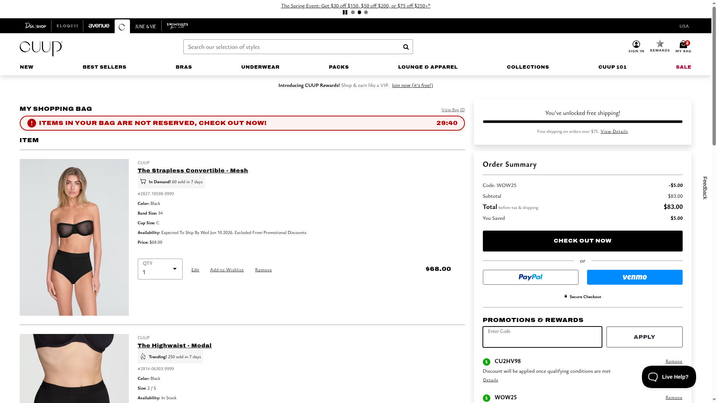Switch to Dia Shop brand site
The image size is (717, 403).
35,26
